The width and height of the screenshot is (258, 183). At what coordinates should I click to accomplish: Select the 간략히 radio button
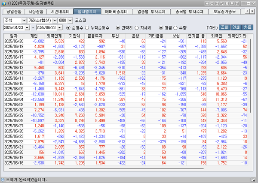click(x=118, y=28)
